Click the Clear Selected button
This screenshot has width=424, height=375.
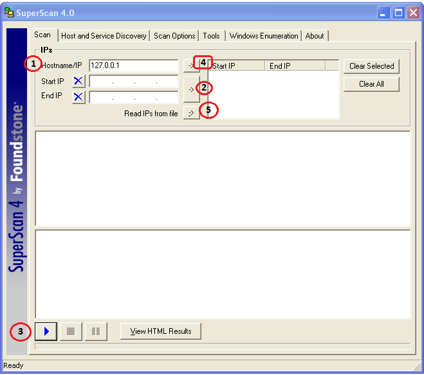371,66
